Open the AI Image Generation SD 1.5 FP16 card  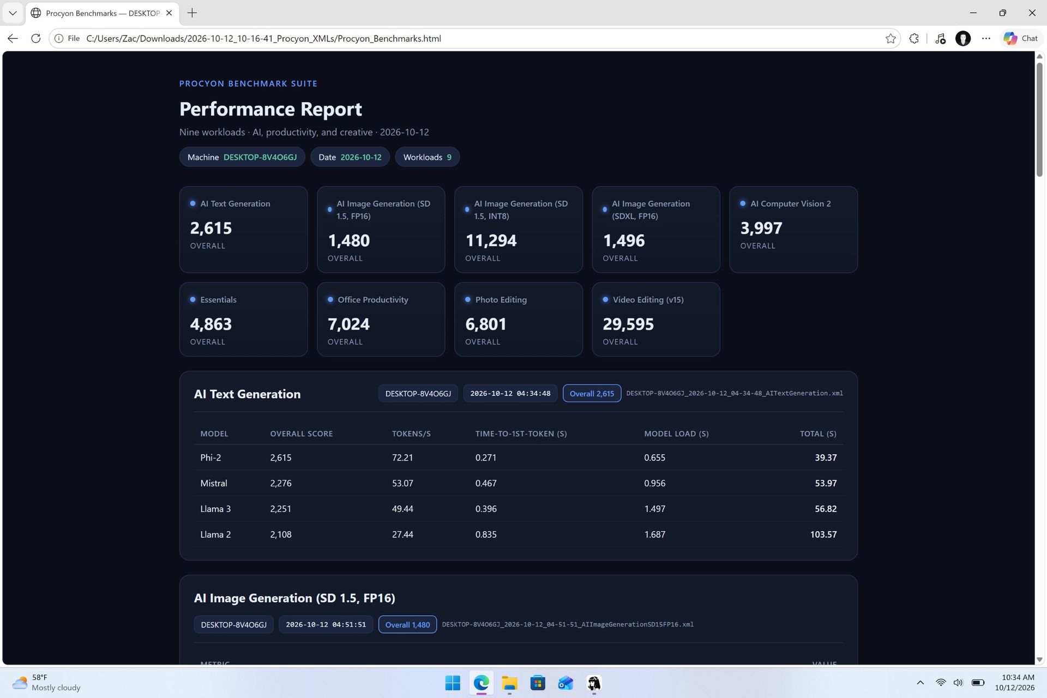381,230
